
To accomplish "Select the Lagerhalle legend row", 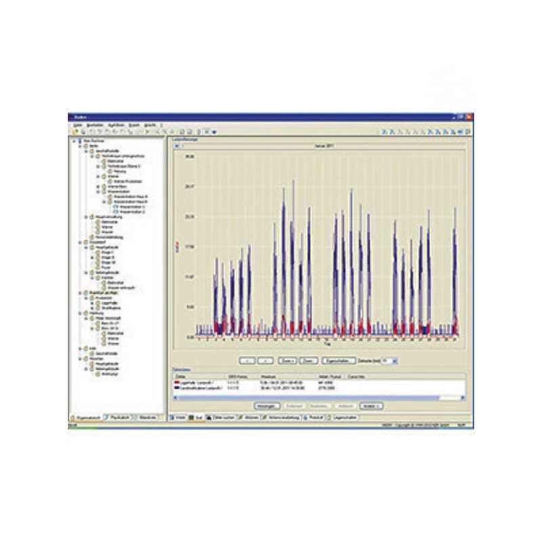I will coord(318,383).
